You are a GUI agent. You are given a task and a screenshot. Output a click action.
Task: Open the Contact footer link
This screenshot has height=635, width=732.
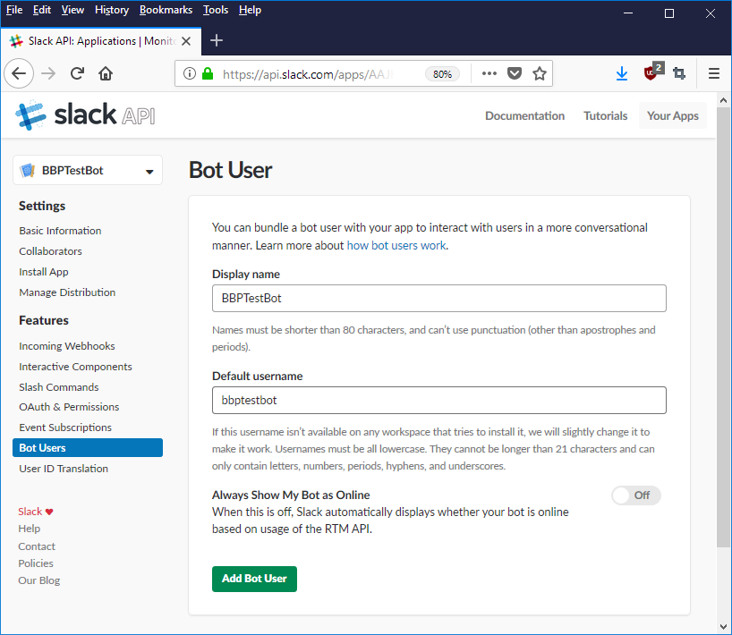[37, 546]
